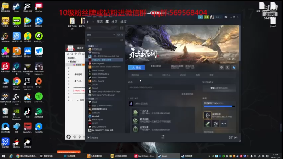Click the achievements progress bar
Screen dimensions: 283x159
[x=219, y=106]
